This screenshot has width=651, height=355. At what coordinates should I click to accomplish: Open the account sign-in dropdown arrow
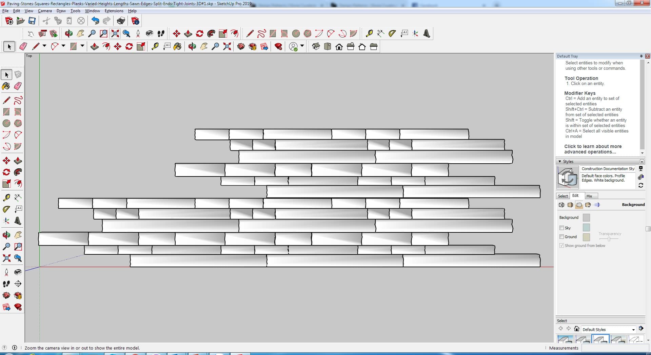click(x=302, y=46)
